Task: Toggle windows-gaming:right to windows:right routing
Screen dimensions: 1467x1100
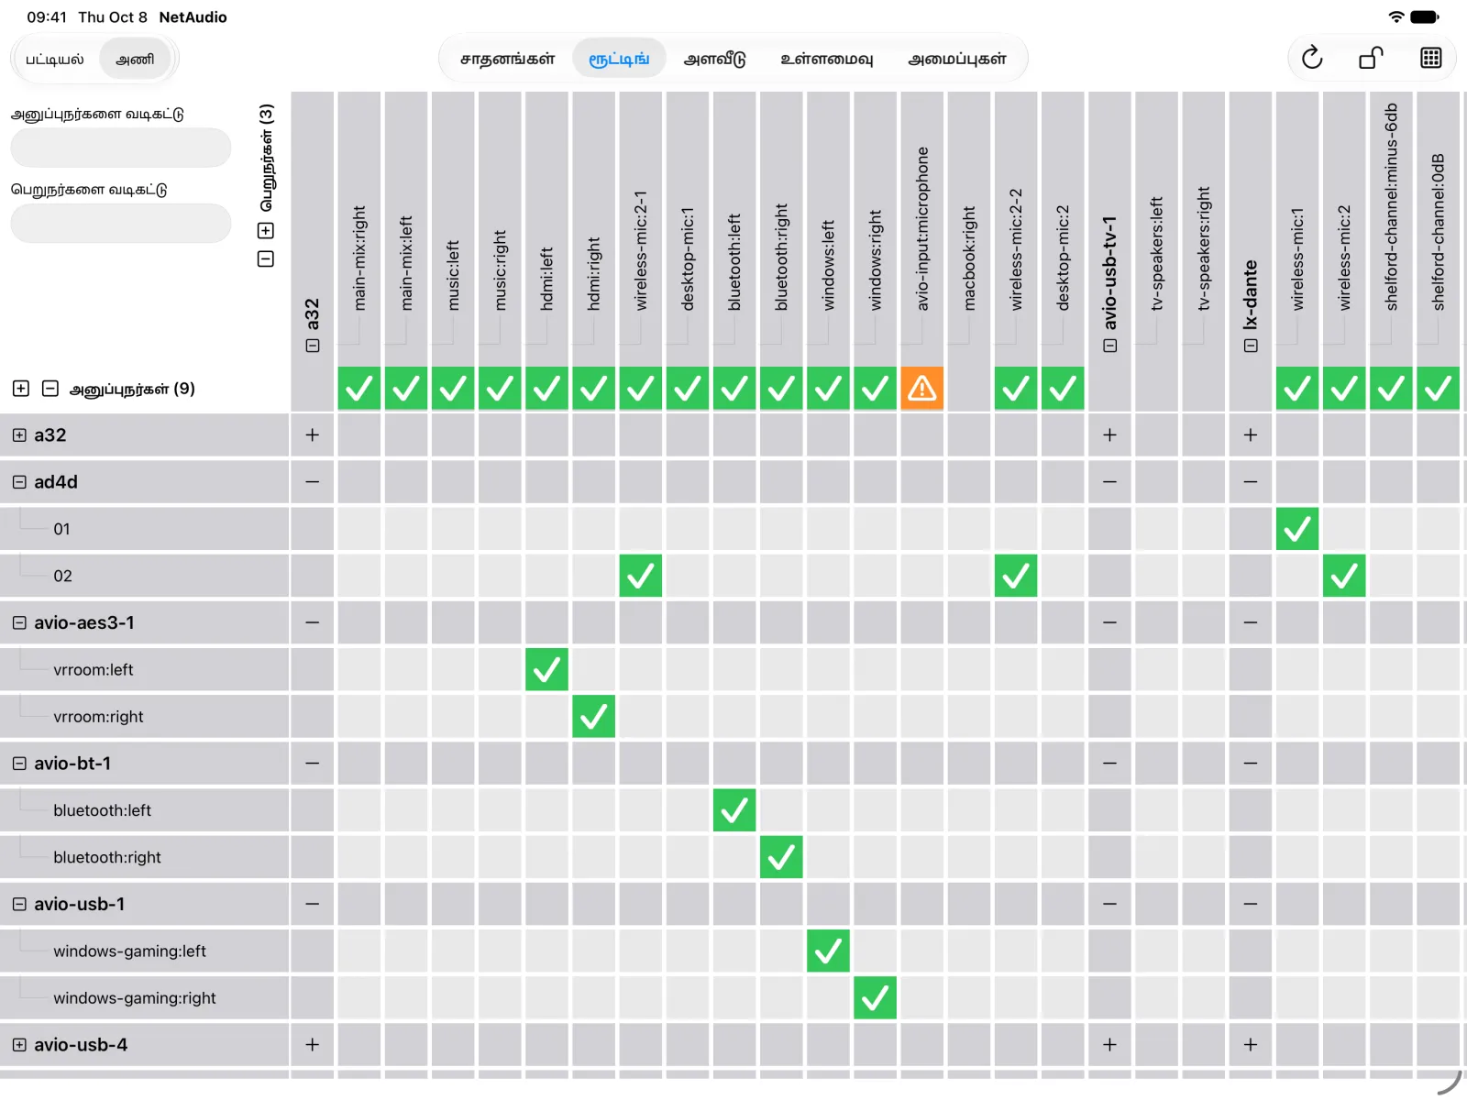Action: [x=875, y=998]
